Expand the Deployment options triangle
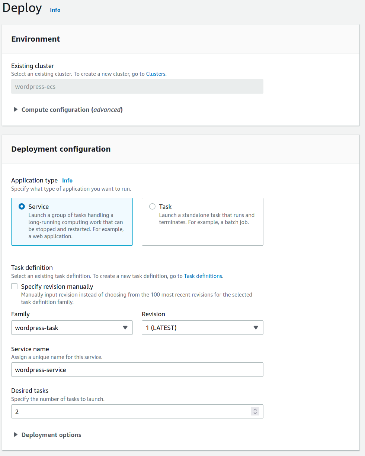 click(x=16, y=435)
